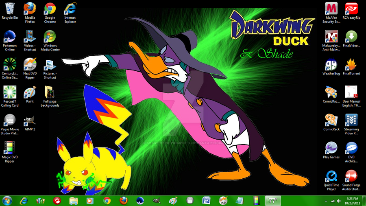Select the RCA easyRip desktop icon
Screen dimensions: 366x206
(x=351, y=11)
